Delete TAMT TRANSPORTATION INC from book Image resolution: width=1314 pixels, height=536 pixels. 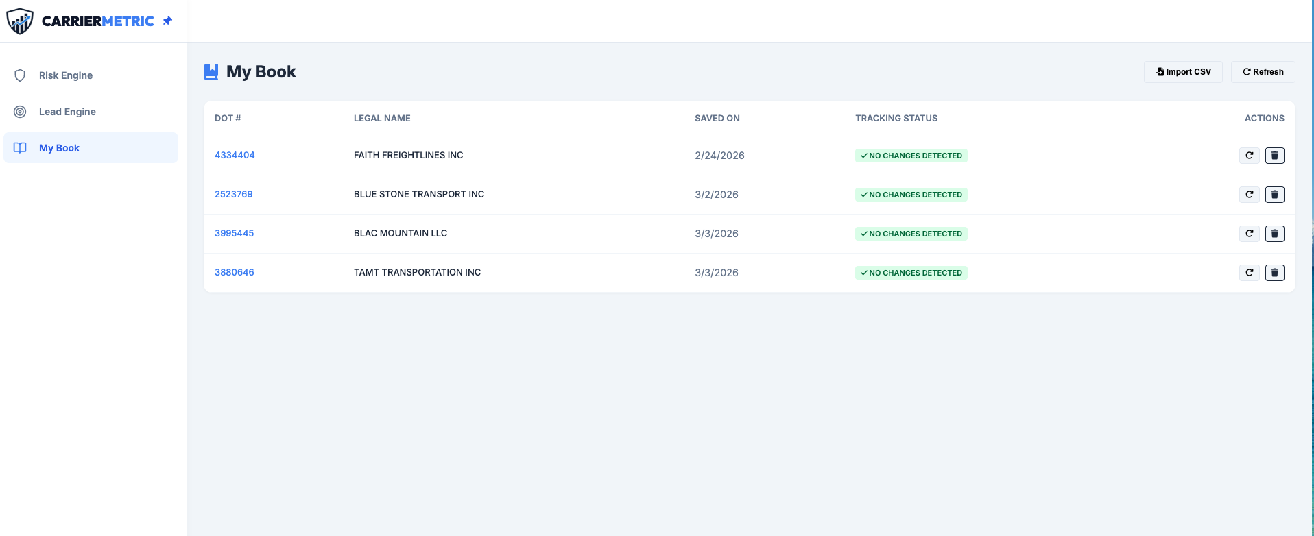tap(1275, 273)
